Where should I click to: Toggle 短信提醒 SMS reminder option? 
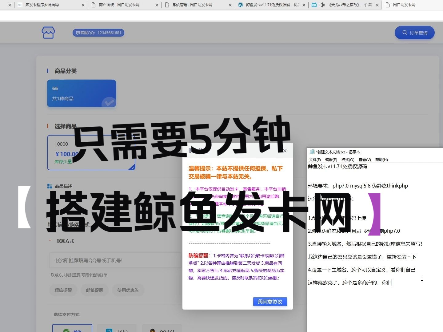[x=63, y=290]
